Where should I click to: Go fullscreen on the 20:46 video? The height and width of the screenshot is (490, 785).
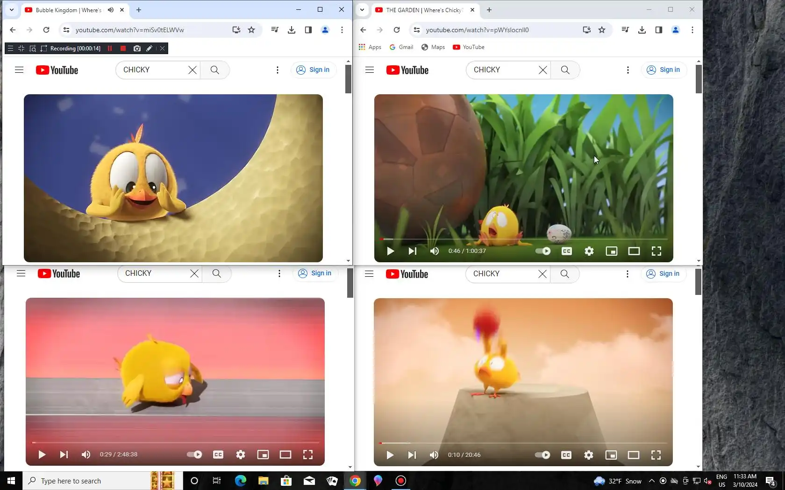point(656,455)
